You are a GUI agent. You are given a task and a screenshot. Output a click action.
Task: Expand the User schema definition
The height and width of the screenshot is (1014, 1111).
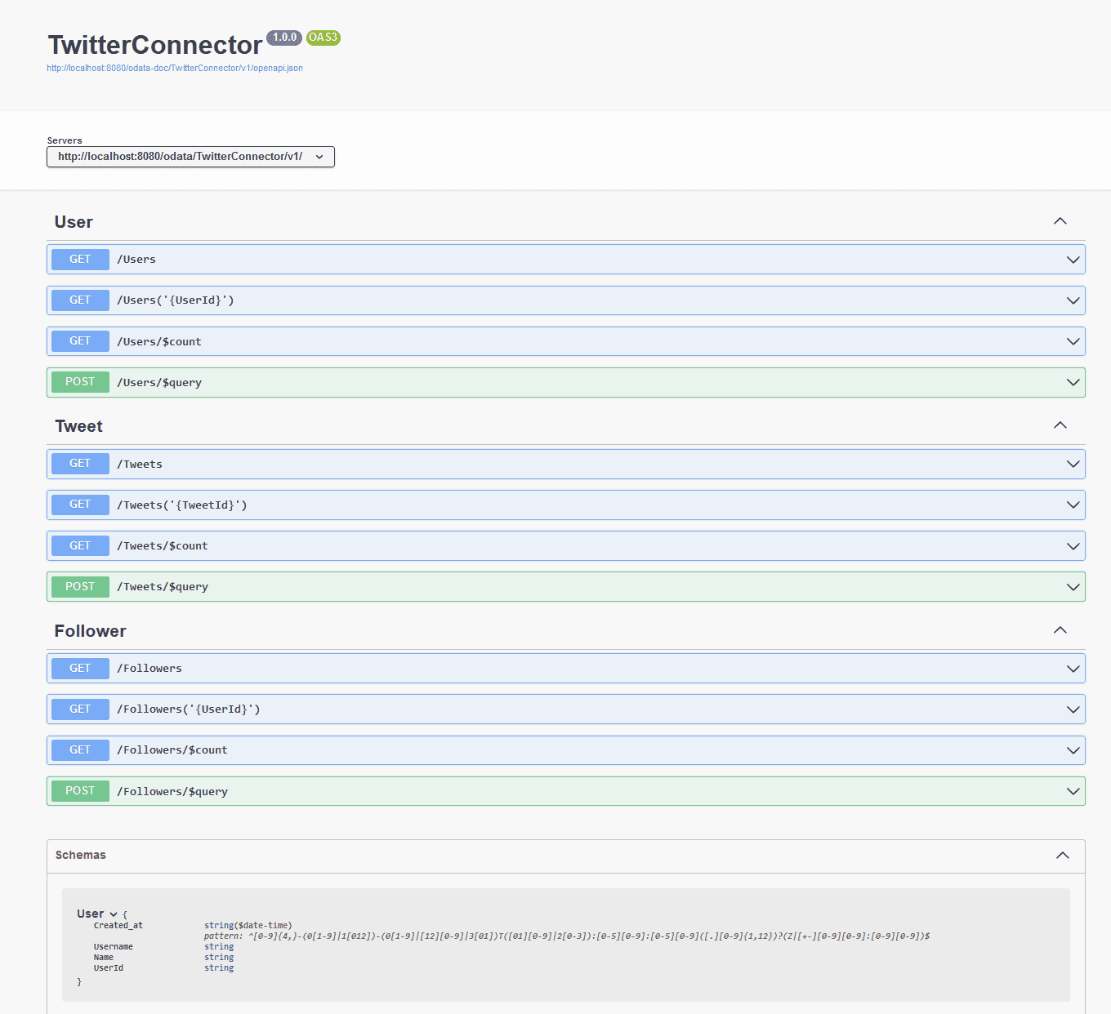(x=113, y=914)
